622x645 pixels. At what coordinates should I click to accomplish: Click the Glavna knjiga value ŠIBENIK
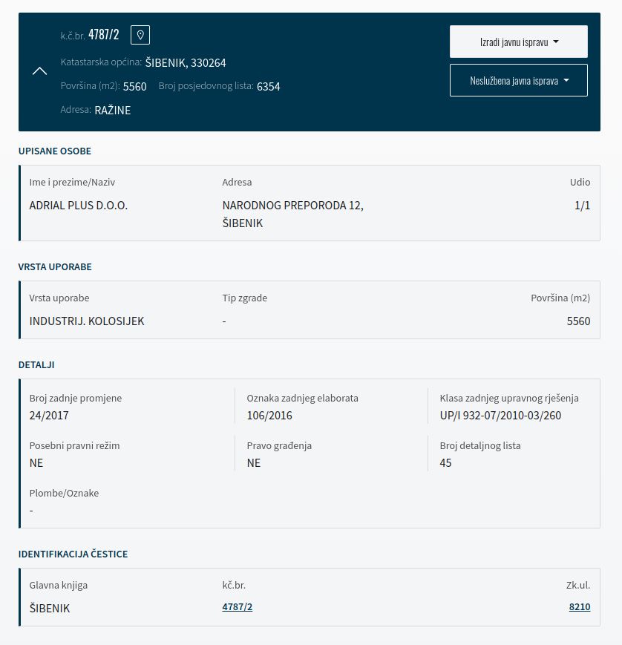pos(50,608)
